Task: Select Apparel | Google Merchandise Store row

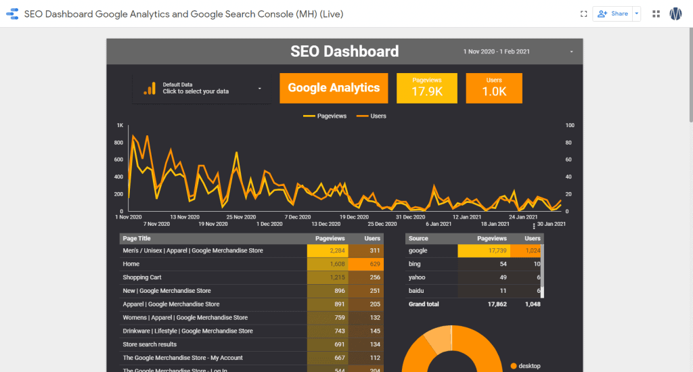Action: pyautogui.click(x=252, y=304)
